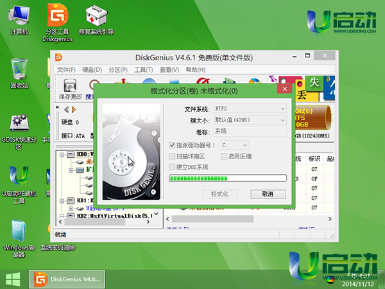The image size is (385, 289).
Task: Click the DiskGenius logo icon in the title bar
Action: click(58, 57)
